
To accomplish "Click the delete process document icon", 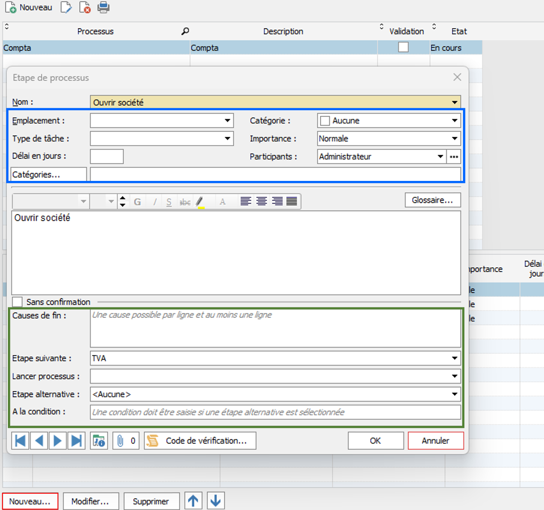I will (85, 7).
